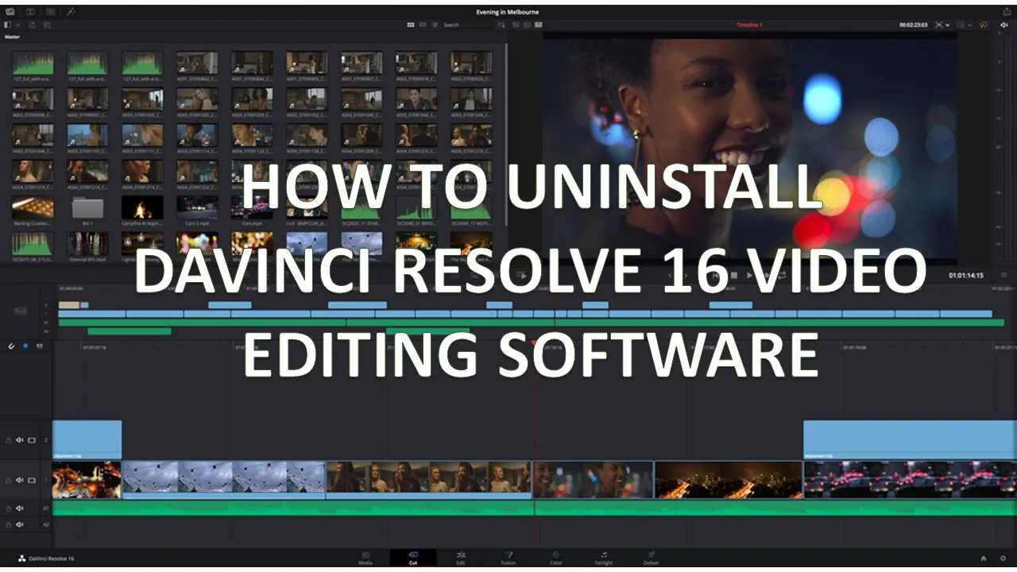This screenshot has width=1017, height=572.
Task: Switch to the Fairlight page
Action: [604, 558]
